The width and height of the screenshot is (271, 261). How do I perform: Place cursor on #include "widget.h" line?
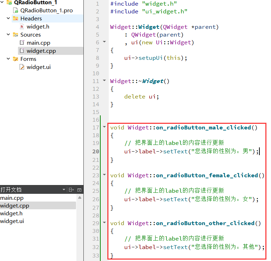tap(144, 4)
